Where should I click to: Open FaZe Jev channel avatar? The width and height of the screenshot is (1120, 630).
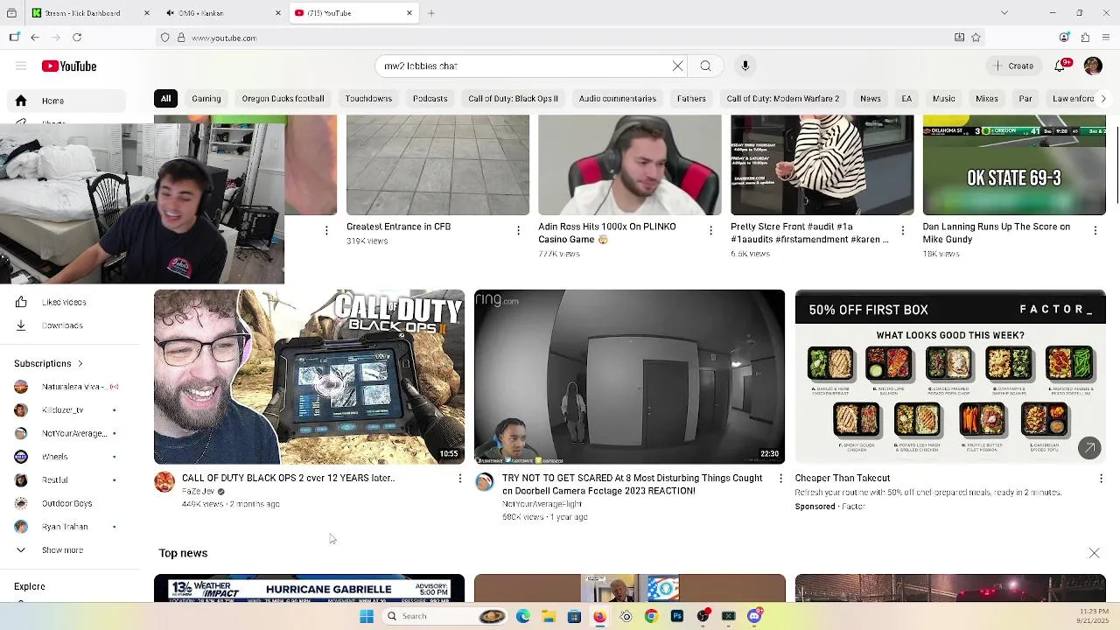coord(164,482)
